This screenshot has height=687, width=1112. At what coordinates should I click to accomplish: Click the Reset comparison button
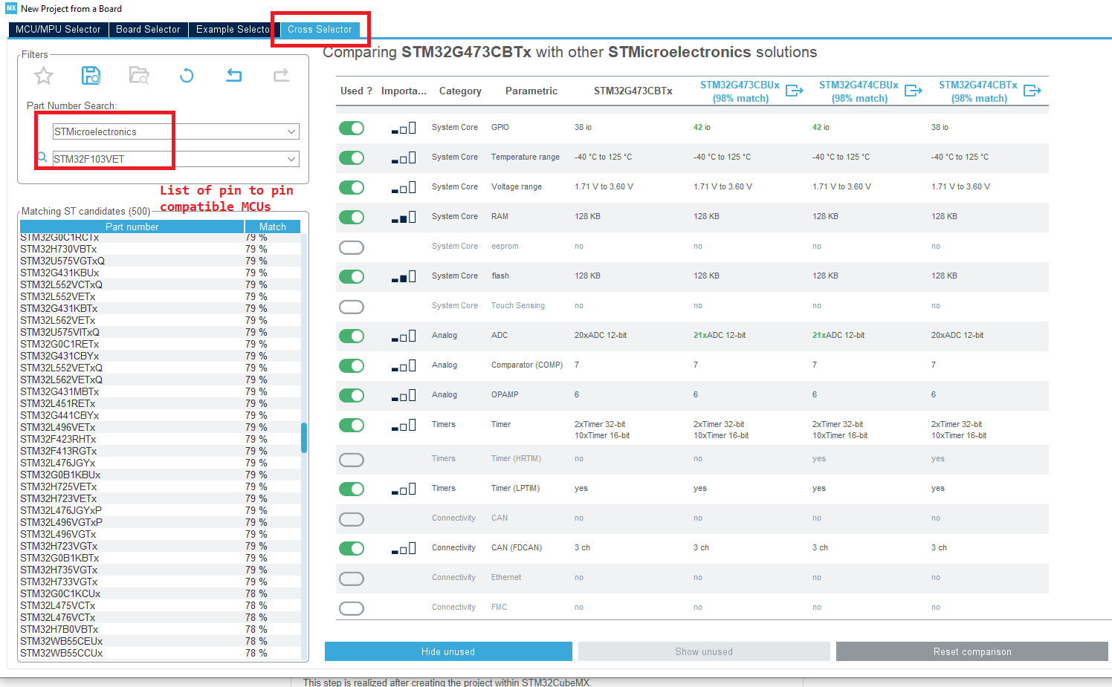(972, 651)
